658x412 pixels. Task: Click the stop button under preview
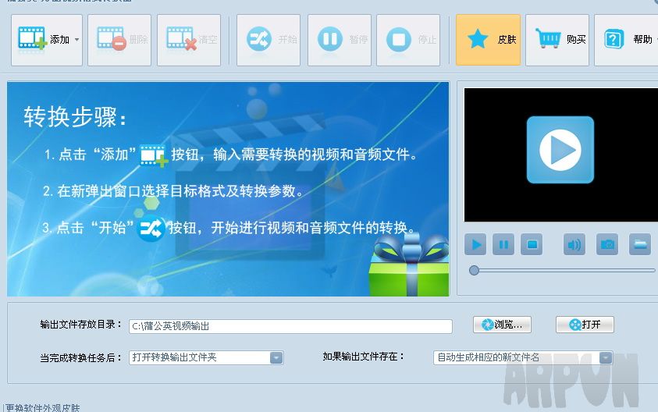[532, 244]
